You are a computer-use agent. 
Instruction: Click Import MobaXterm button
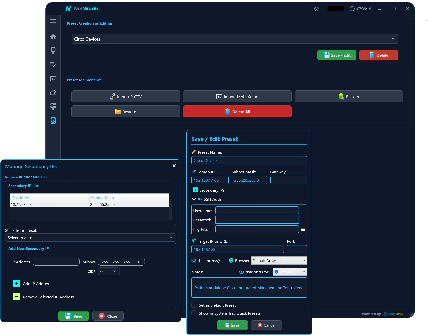click(237, 97)
